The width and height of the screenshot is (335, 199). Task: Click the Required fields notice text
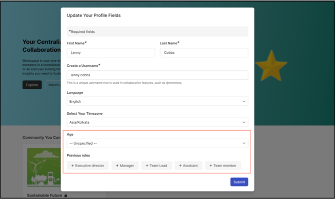pos(82,32)
